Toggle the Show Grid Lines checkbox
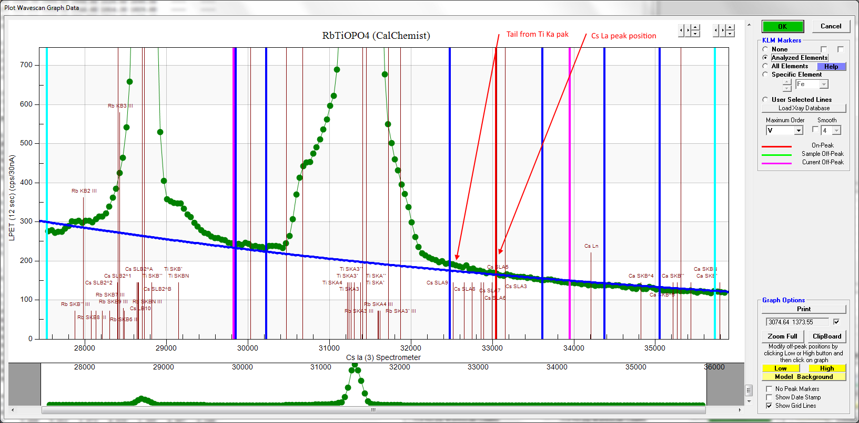The image size is (859, 423). pos(769,406)
